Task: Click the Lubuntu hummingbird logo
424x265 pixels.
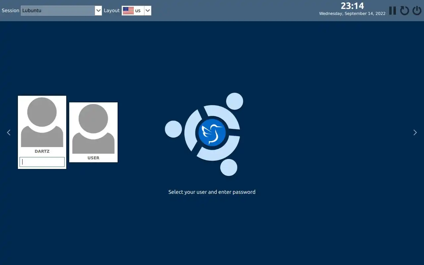Action: tap(212, 132)
